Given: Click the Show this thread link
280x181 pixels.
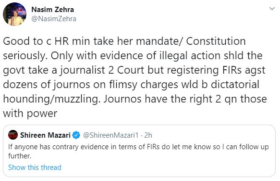Looking at the screenshot, I should (x=35, y=168).
